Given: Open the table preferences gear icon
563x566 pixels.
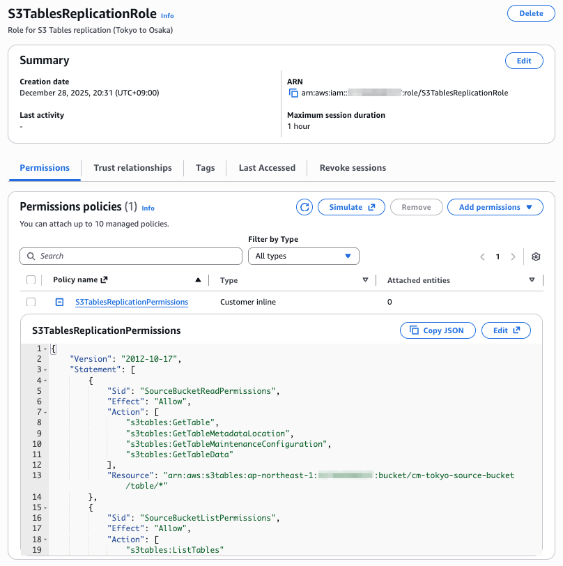Looking at the screenshot, I should click(x=536, y=257).
